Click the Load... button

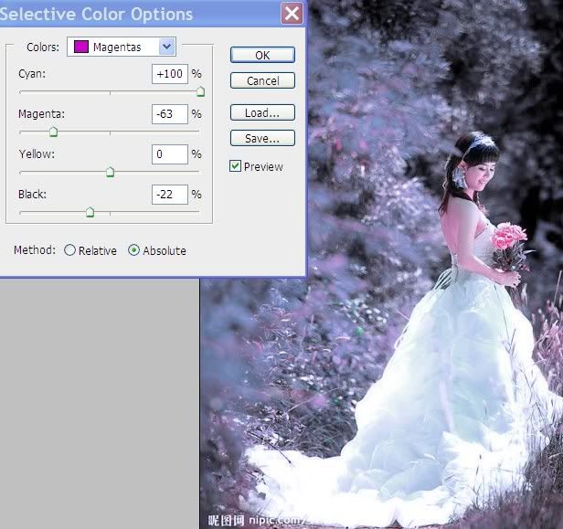[262, 113]
